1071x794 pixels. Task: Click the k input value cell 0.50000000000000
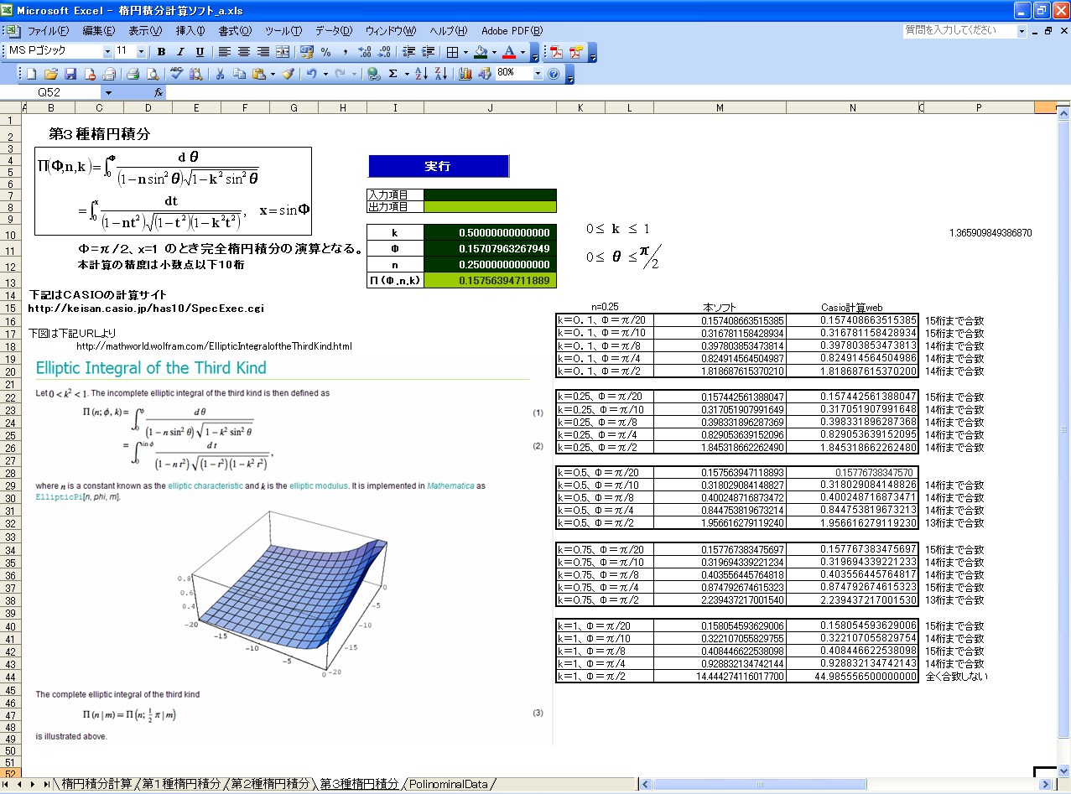(x=490, y=232)
